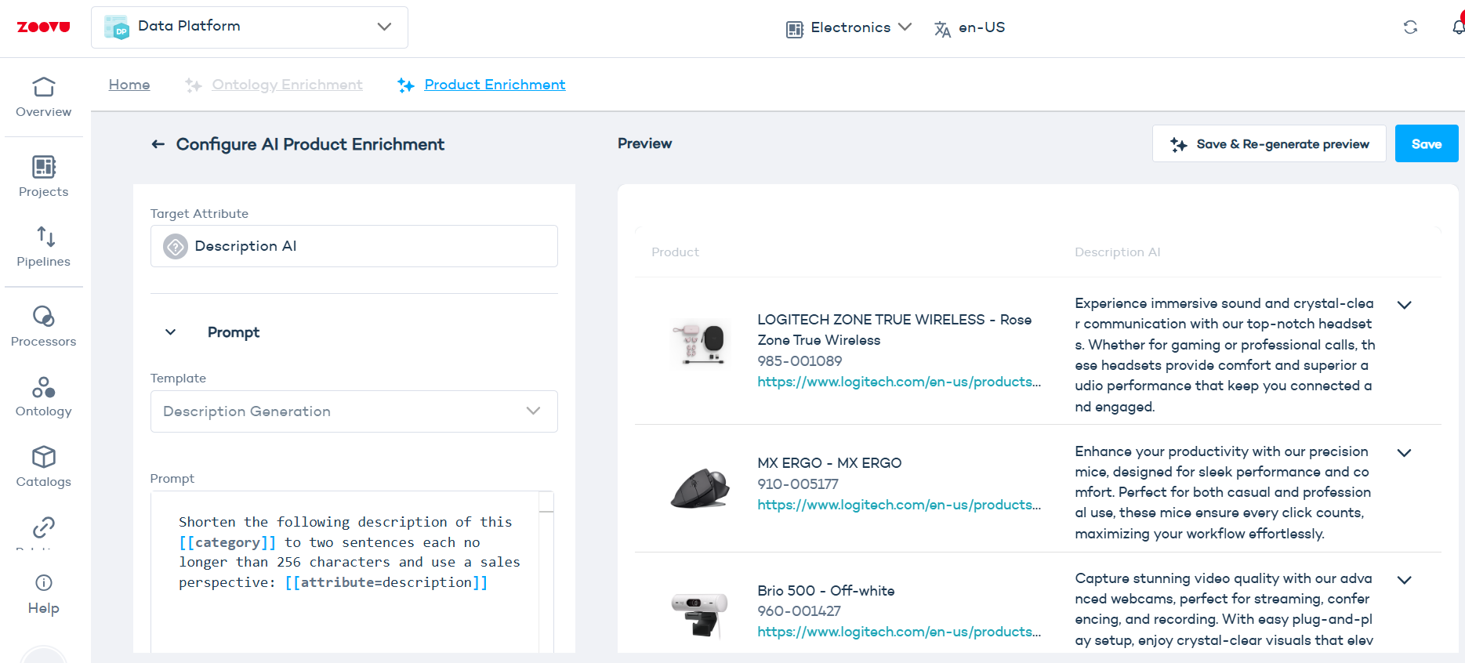Collapse the Prompt section

(x=171, y=332)
